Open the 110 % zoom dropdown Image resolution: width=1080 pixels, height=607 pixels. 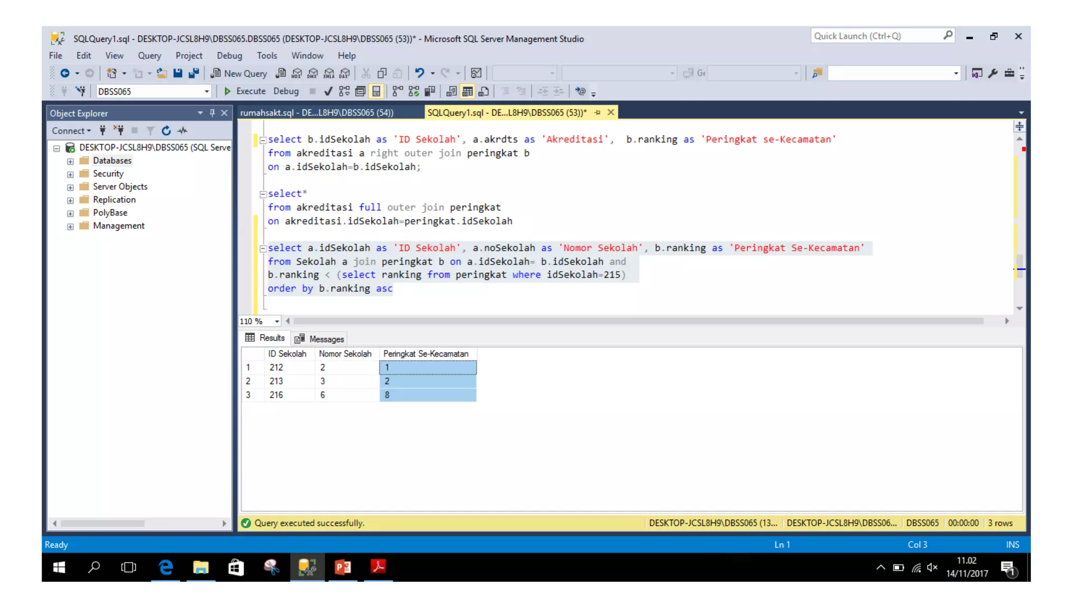pyautogui.click(x=276, y=321)
